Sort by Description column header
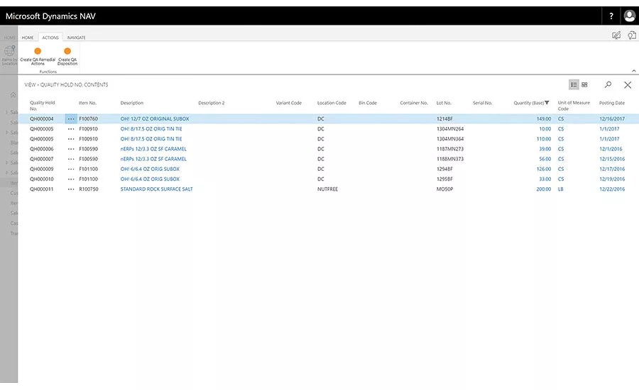The image size is (639, 390). [x=131, y=103]
